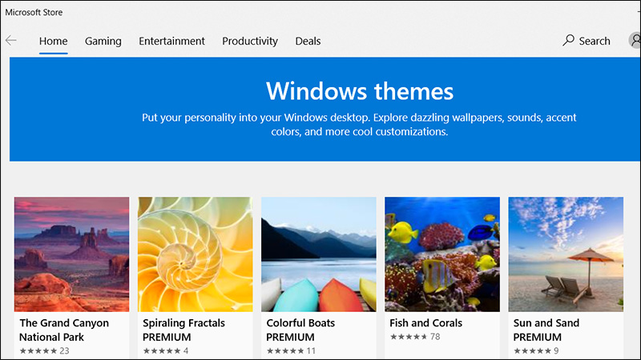Click 'Colorful Boats PREMIUM' title

pyautogui.click(x=300, y=330)
